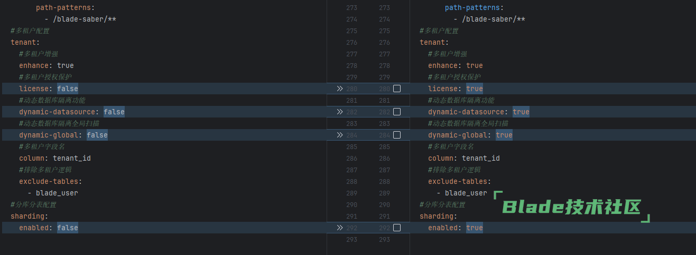Toggle the checkbox for dynamic-global line 284
This screenshot has width=696, height=255.
pyautogui.click(x=397, y=135)
